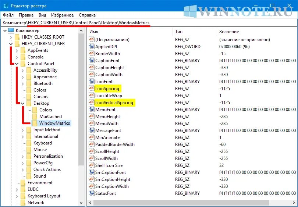Viewport: 298px width, 207px height.
Task: Click the Environment folder icon
Action: 23,183
